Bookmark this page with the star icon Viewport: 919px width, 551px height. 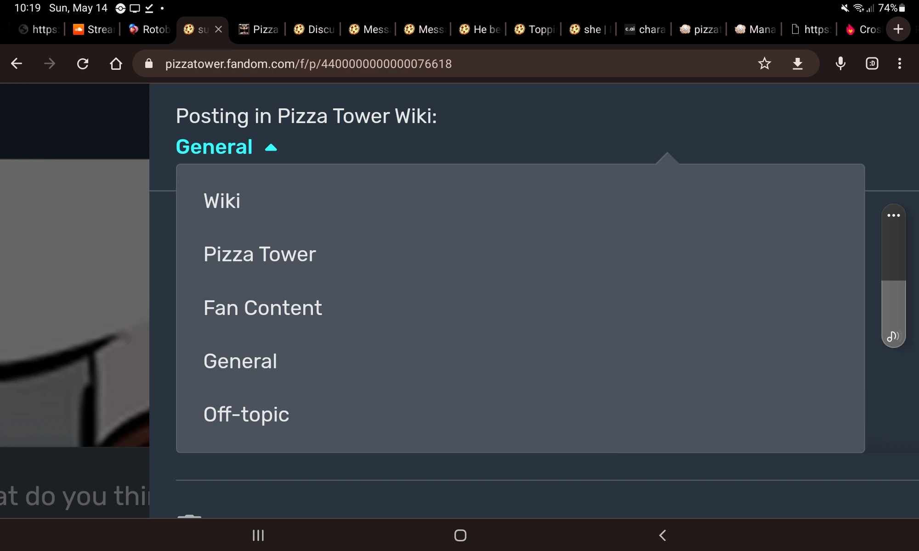coord(765,63)
